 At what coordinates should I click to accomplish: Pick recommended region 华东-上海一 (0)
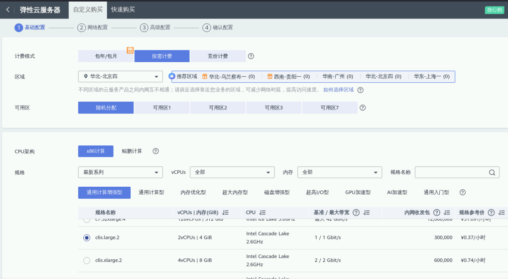[x=432, y=77]
